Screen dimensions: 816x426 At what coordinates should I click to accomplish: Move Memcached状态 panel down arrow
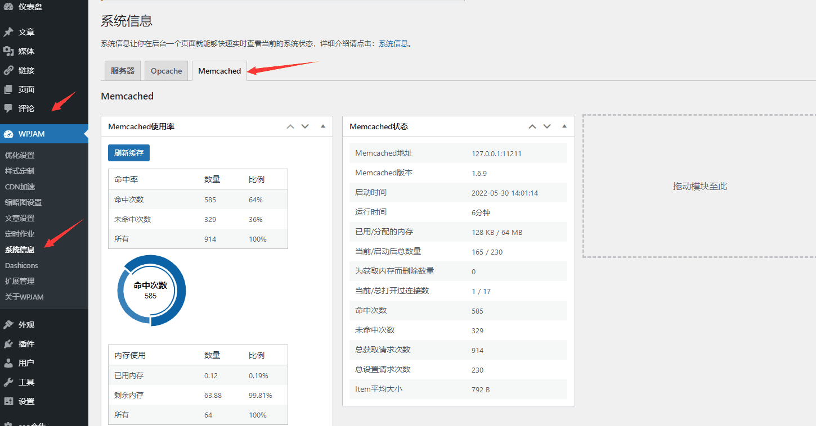click(x=546, y=126)
